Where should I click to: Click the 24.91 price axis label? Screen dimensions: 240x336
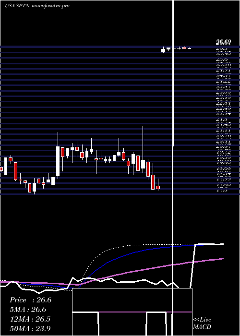(224, 70)
